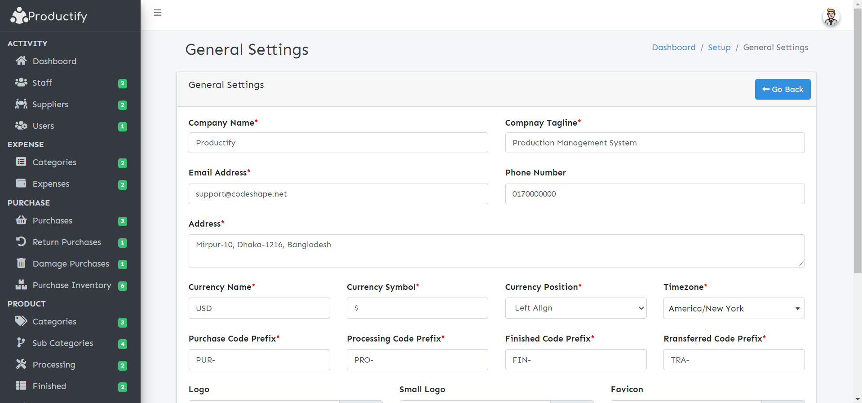Follow the Dashboard breadcrumb link
The height and width of the screenshot is (403, 862).
pyautogui.click(x=673, y=48)
